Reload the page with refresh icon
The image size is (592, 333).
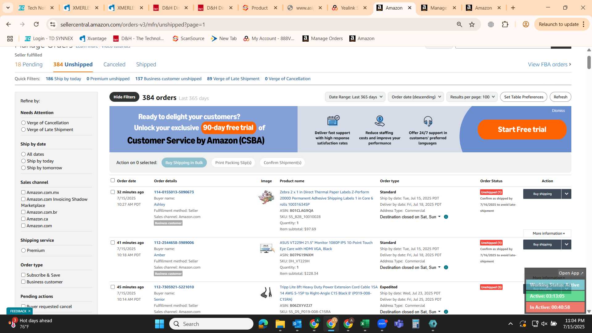tap(36, 24)
